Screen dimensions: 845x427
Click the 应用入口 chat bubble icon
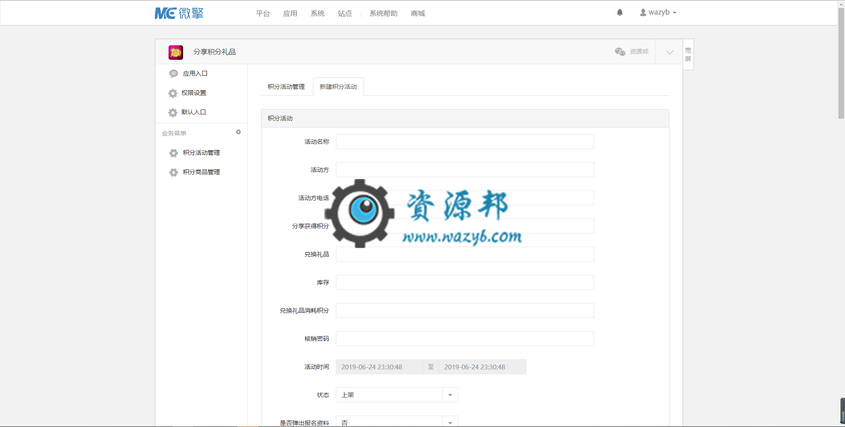[173, 73]
